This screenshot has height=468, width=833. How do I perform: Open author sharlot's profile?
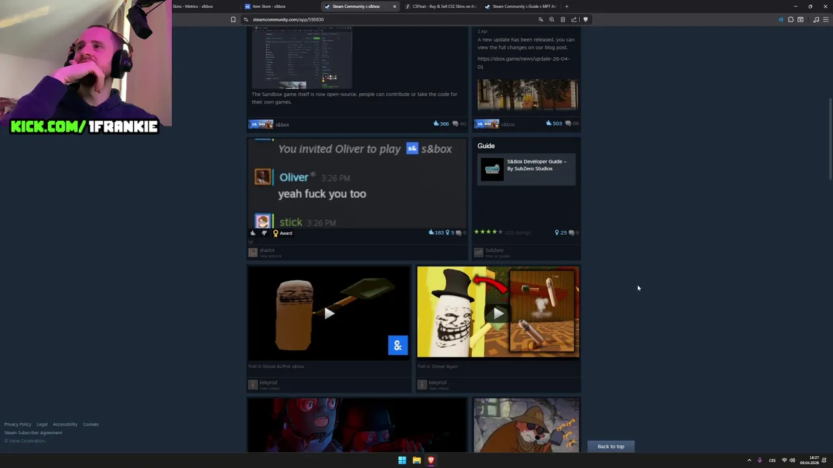coord(267,250)
